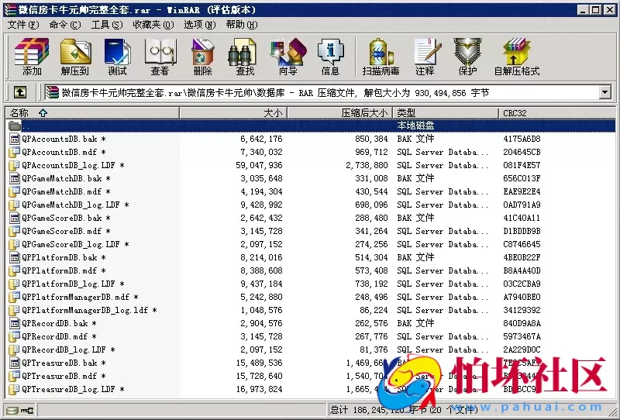Open the Tools (工具) menu

[107, 25]
